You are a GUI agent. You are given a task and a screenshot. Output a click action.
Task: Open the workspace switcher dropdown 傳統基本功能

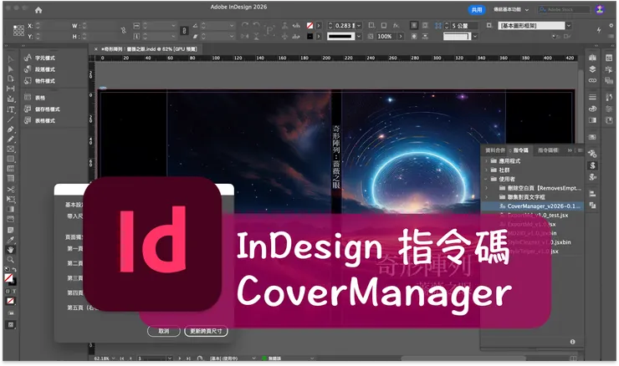pos(511,9)
